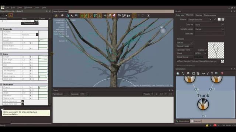Toggle the pink tree toolbar icon
Screen dimensions: 236x132
[x=114, y=15]
